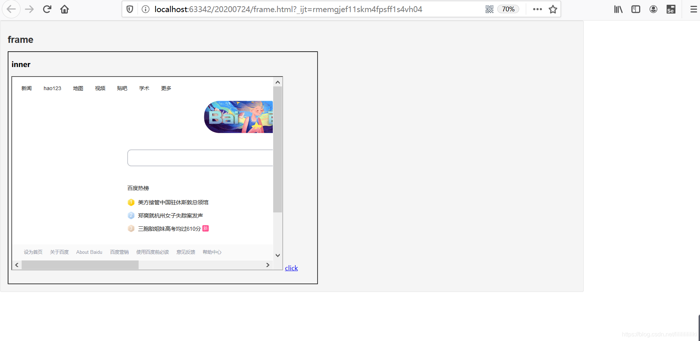Show site information via the info icon

(x=146, y=9)
